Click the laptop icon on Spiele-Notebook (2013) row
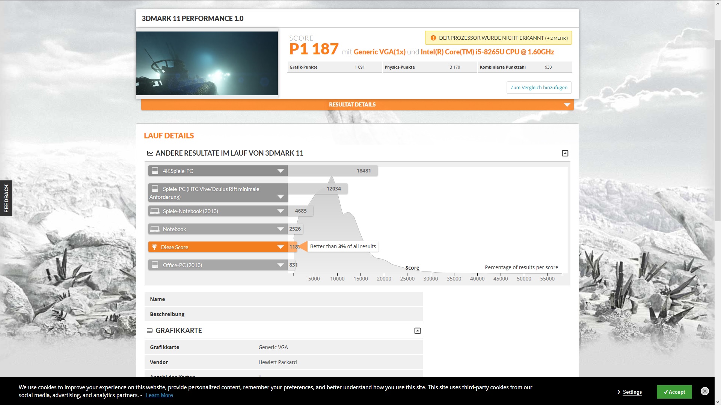 [x=154, y=211]
